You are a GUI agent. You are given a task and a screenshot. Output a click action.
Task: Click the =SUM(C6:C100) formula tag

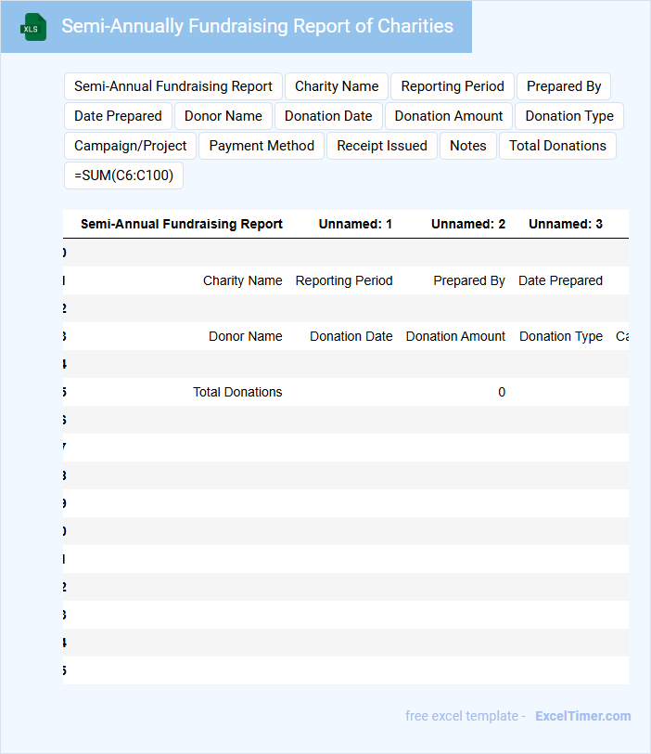tap(124, 176)
